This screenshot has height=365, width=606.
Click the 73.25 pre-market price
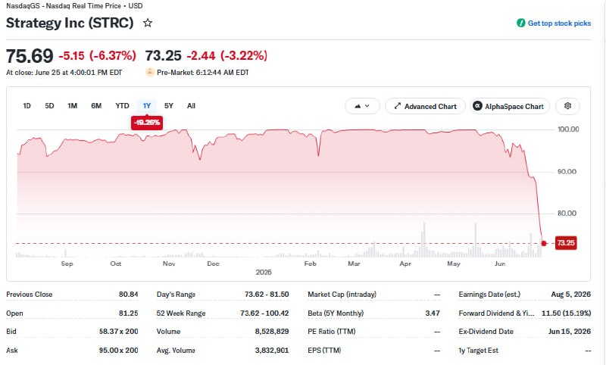tap(163, 55)
